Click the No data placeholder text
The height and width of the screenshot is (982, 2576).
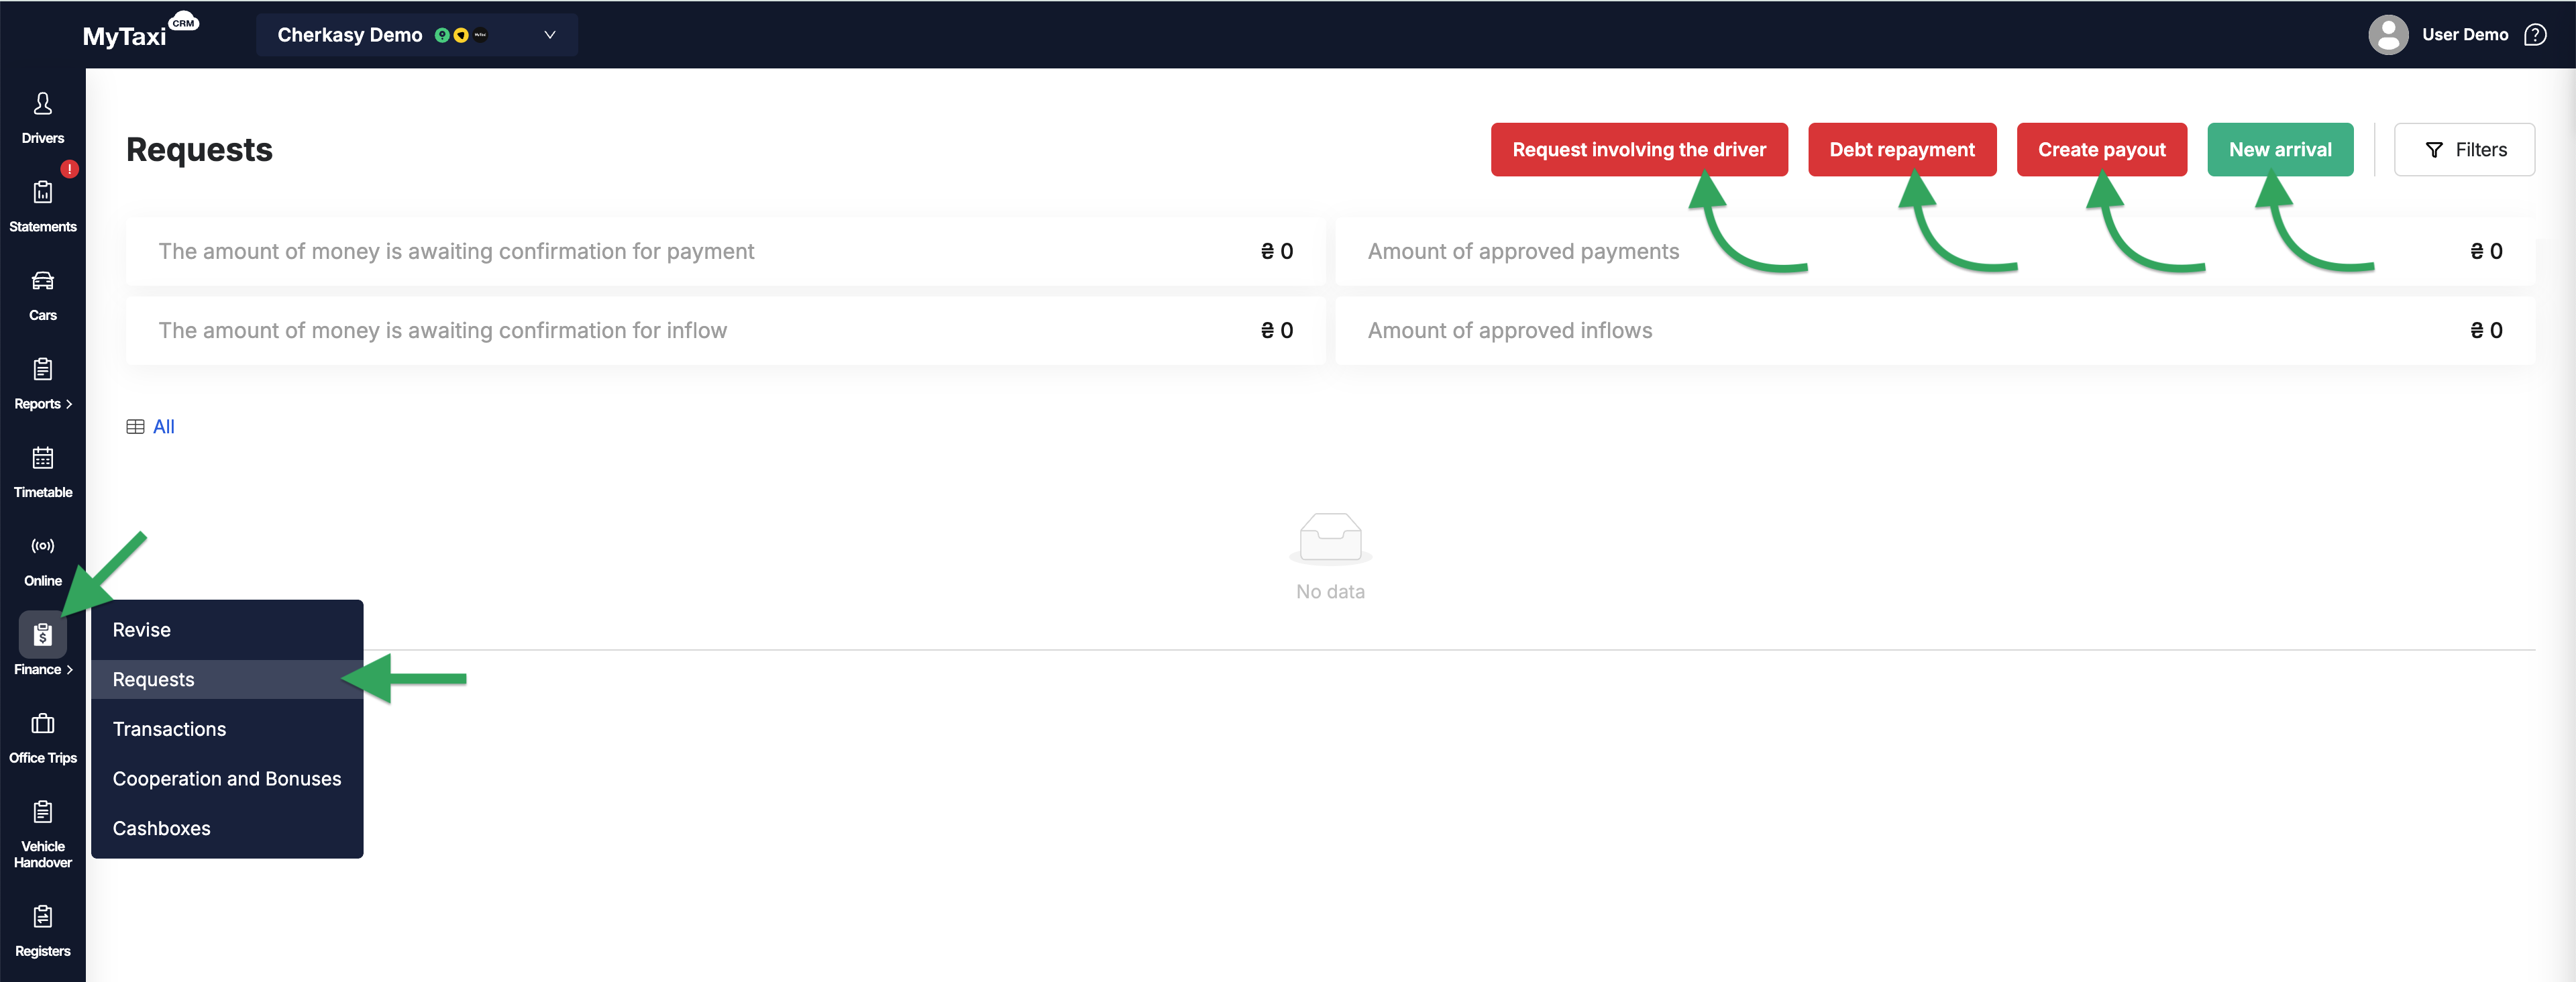[1330, 592]
